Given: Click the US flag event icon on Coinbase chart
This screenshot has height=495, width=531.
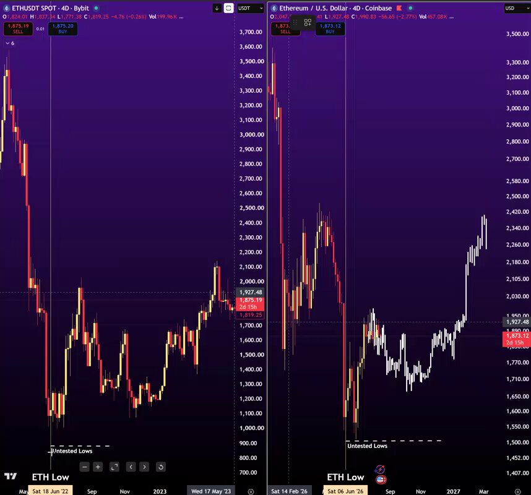Looking at the screenshot, I should (381, 480).
